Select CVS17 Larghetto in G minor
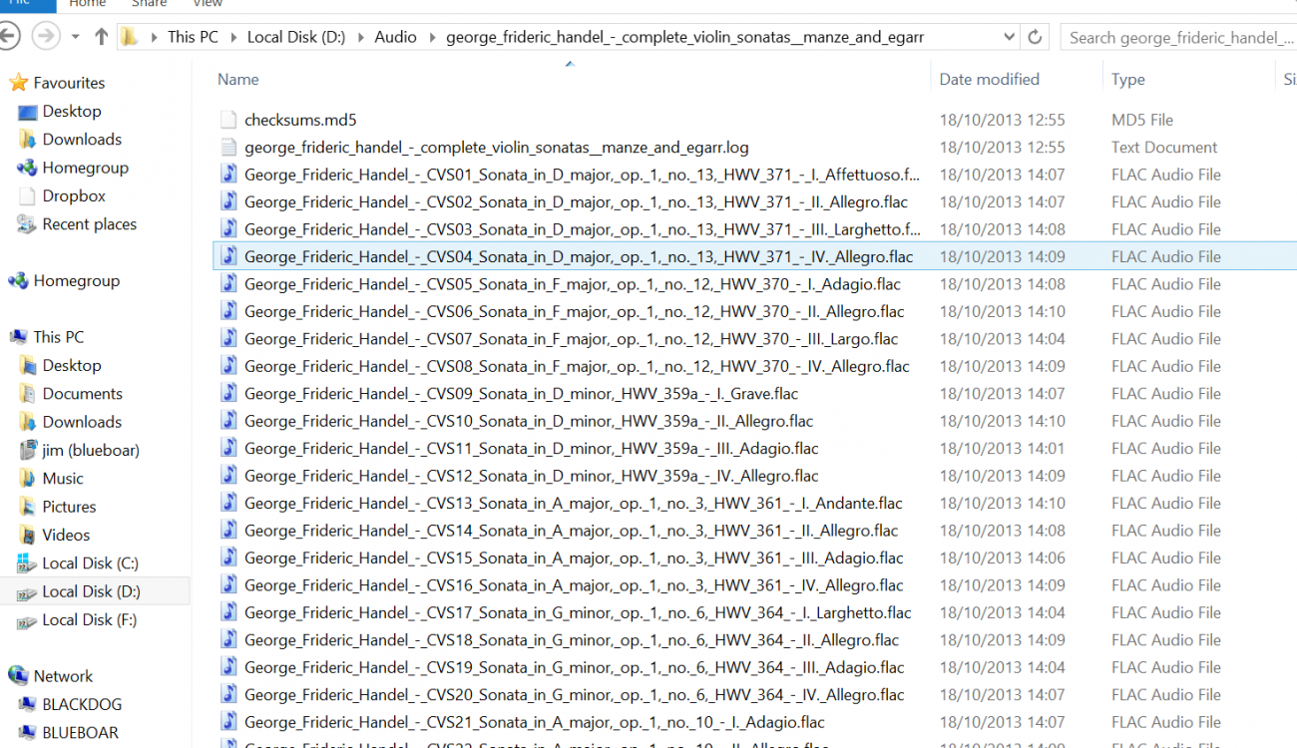This screenshot has width=1297, height=748. click(578, 613)
